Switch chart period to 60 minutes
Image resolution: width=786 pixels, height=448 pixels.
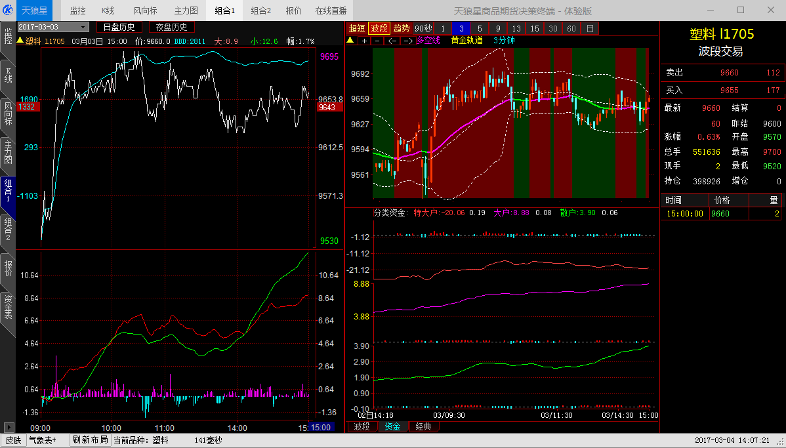pyautogui.click(x=571, y=29)
